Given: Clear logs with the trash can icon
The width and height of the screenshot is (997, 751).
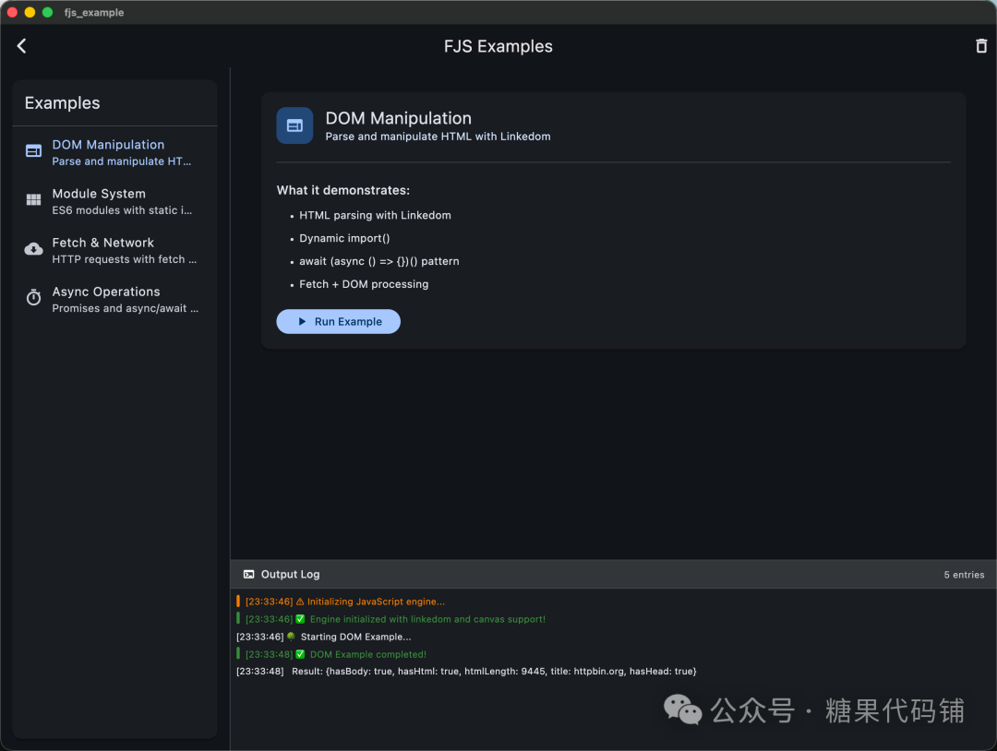Looking at the screenshot, I should [x=981, y=46].
